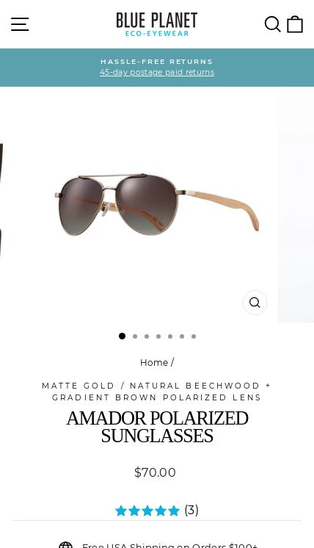Click the search magnifier icon
The height and width of the screenshot is (548, 314).
tap(272, 24)
